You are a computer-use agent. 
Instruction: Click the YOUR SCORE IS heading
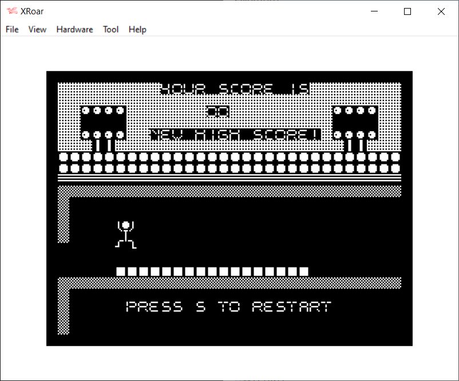tap(235, 89)
